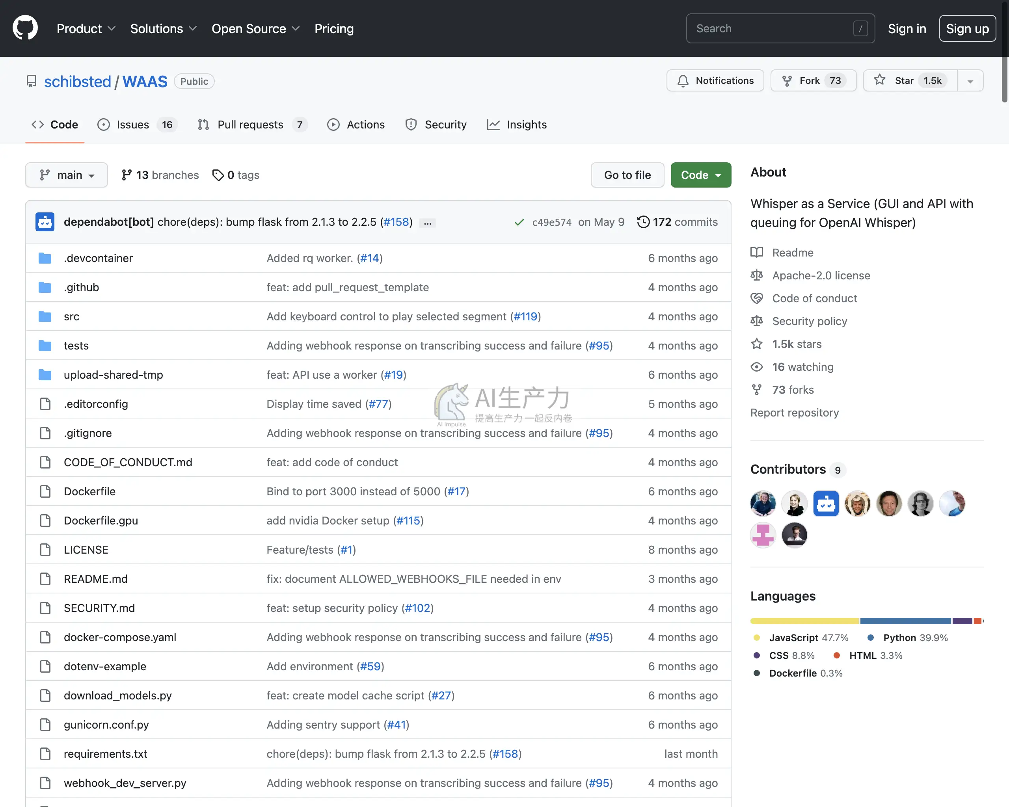Image resolution: width=1009 pixels, height=807 pixels.
Task: Click the GitHub logo icon
Action: point(25,28)
